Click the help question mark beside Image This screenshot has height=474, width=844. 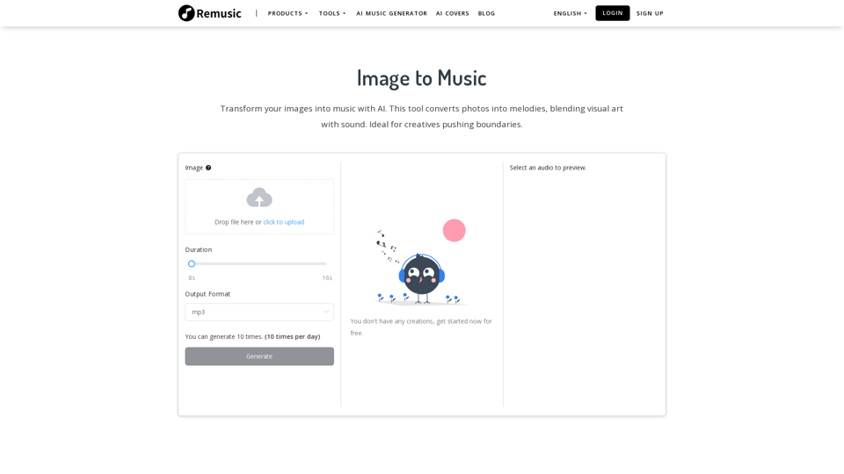pyautogui.click(x=208, y=168)
